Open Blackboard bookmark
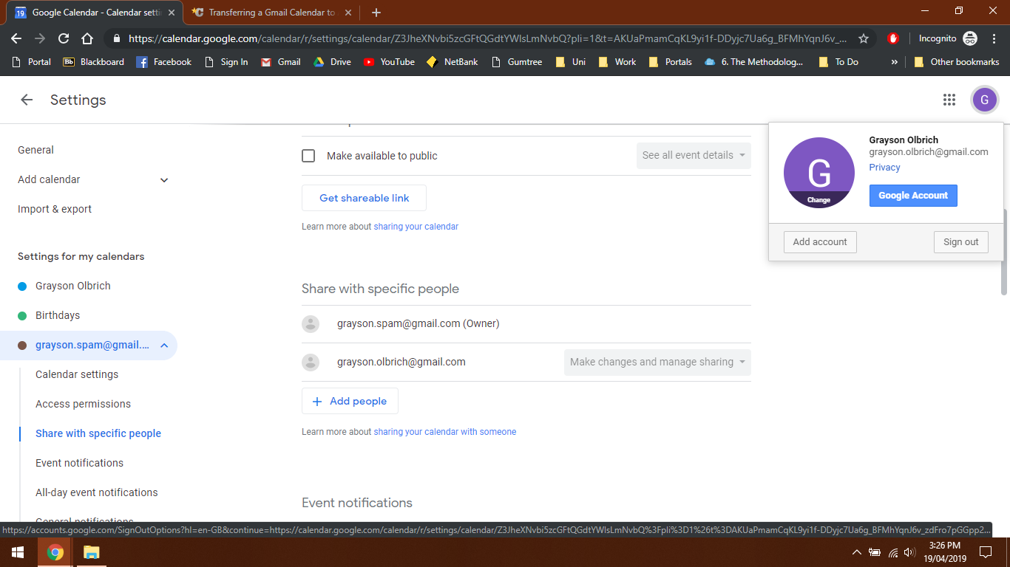 [93, 62]
